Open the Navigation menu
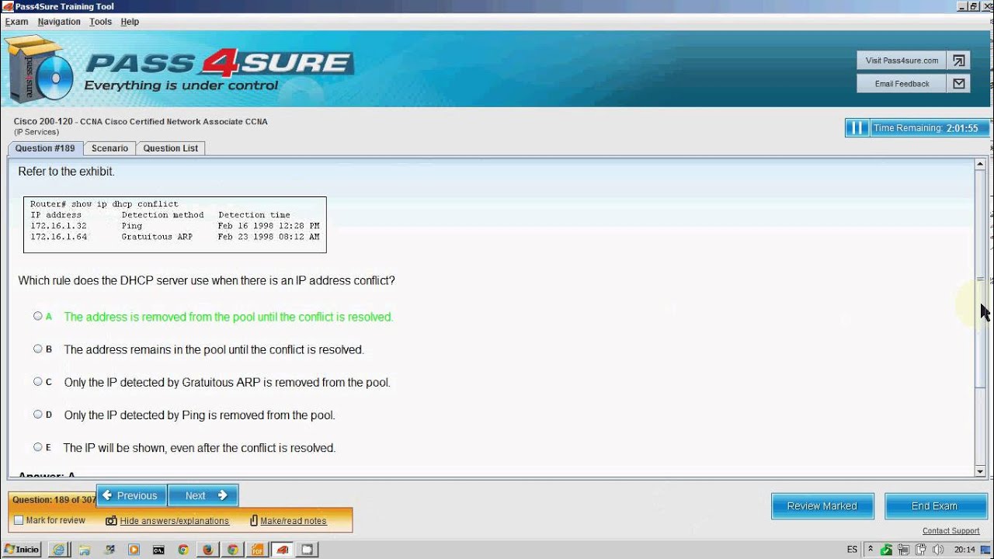The height and width of the screenshot is (559, 994). (59, 22)
